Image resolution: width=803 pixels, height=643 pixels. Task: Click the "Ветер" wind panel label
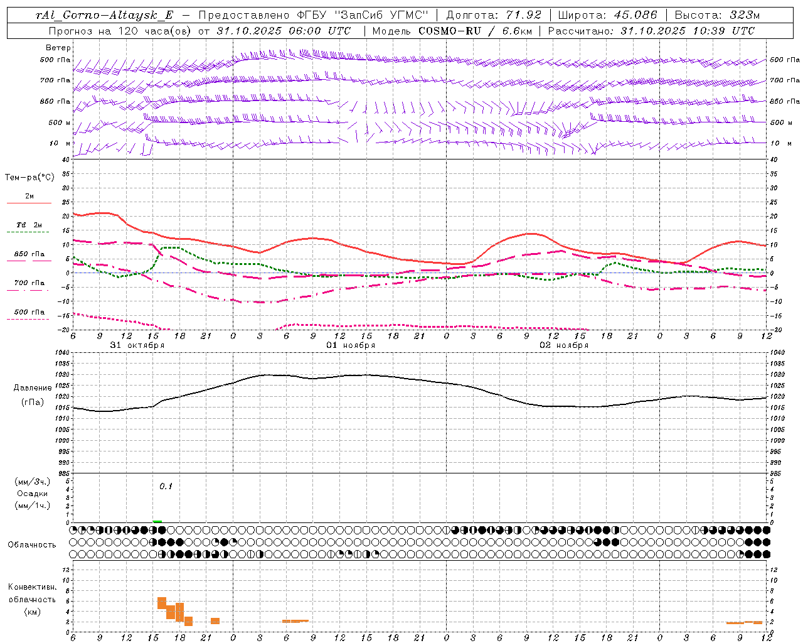[x=58, y=48]
